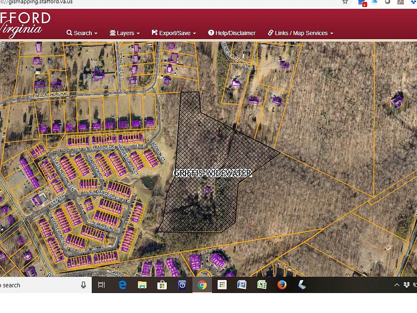Show hidden system tray icons
The image size is (417, 313).
(x=397, y=285)
